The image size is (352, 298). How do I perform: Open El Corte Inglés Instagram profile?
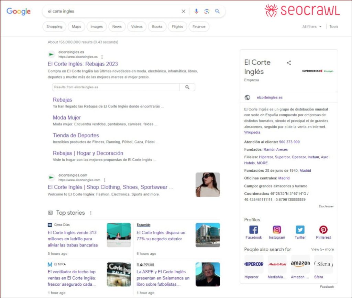(x=277, y=230)
